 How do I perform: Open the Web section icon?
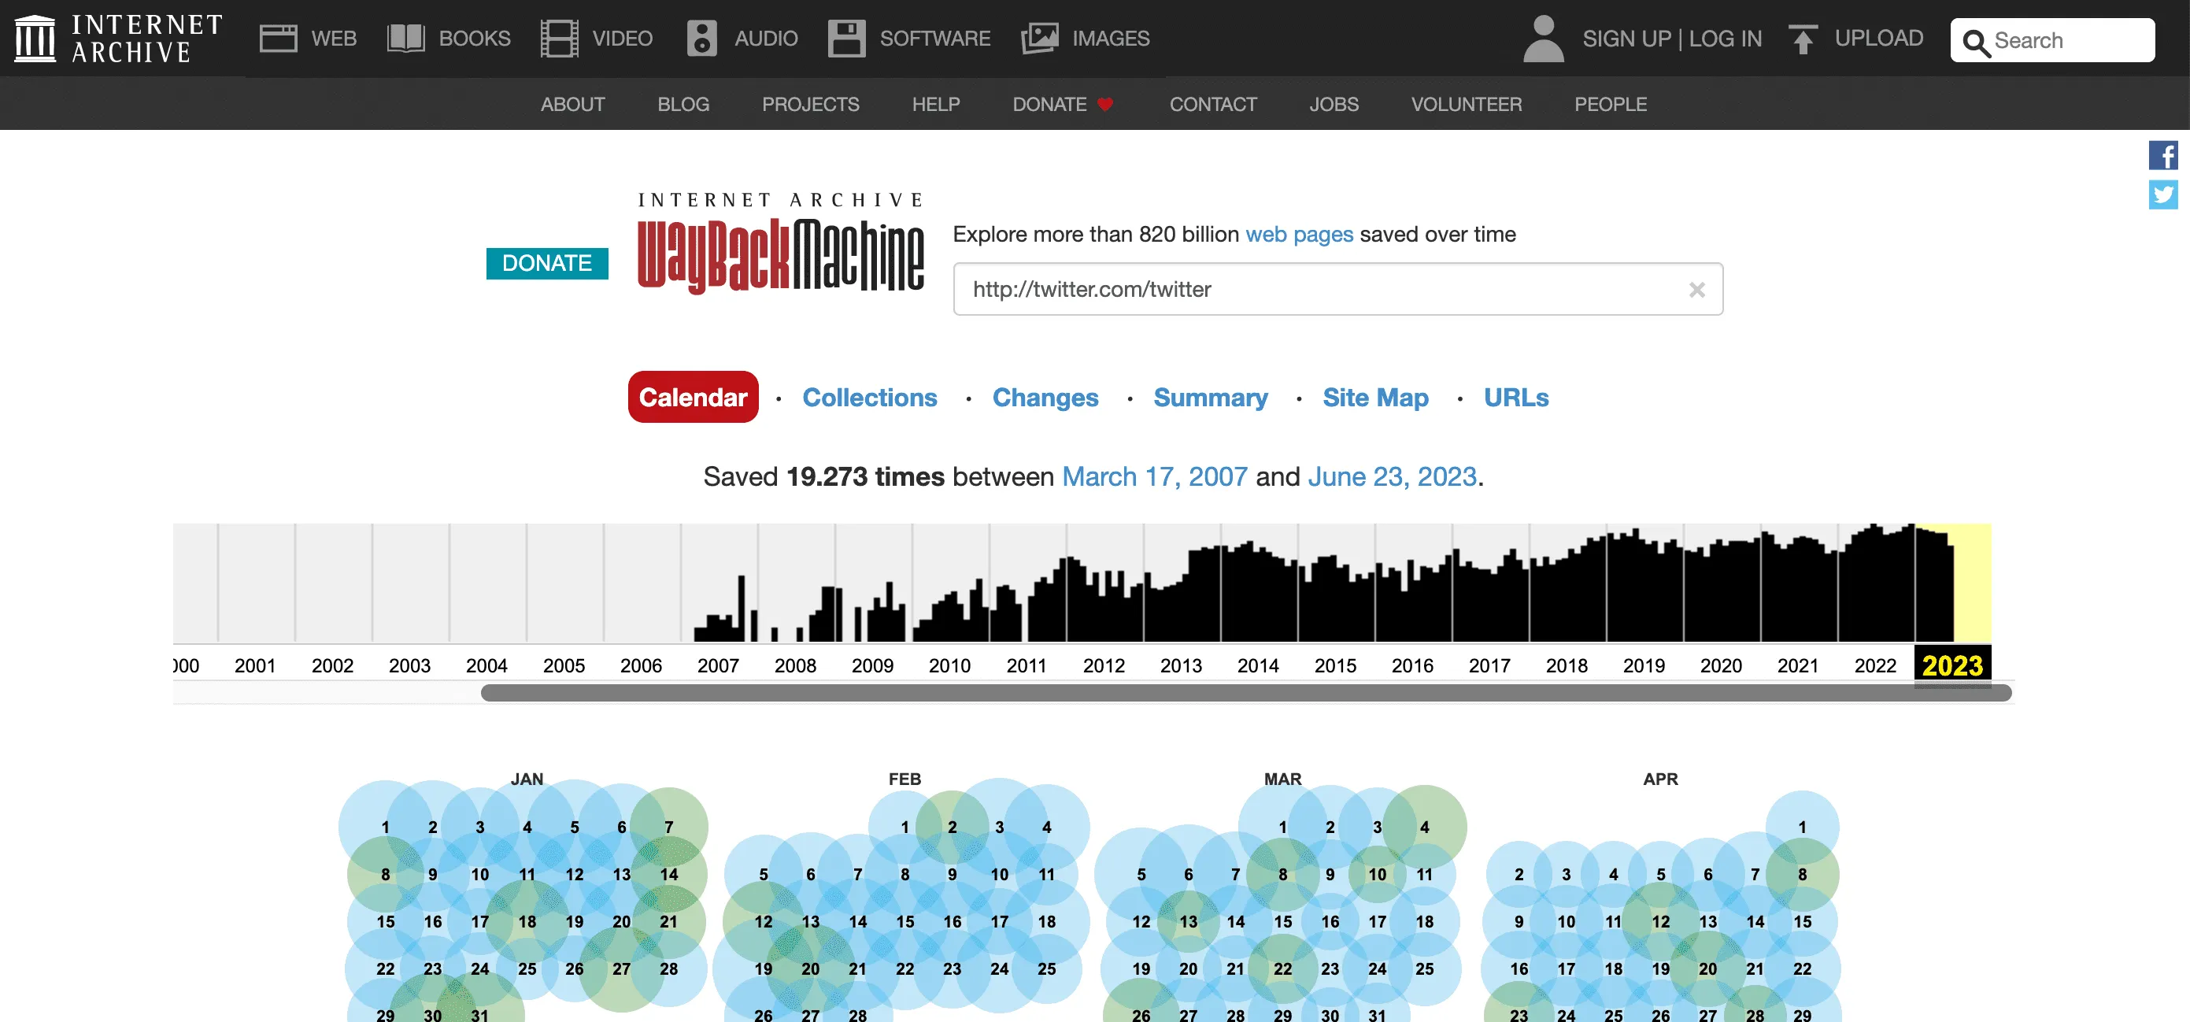(x=278, y=39)
